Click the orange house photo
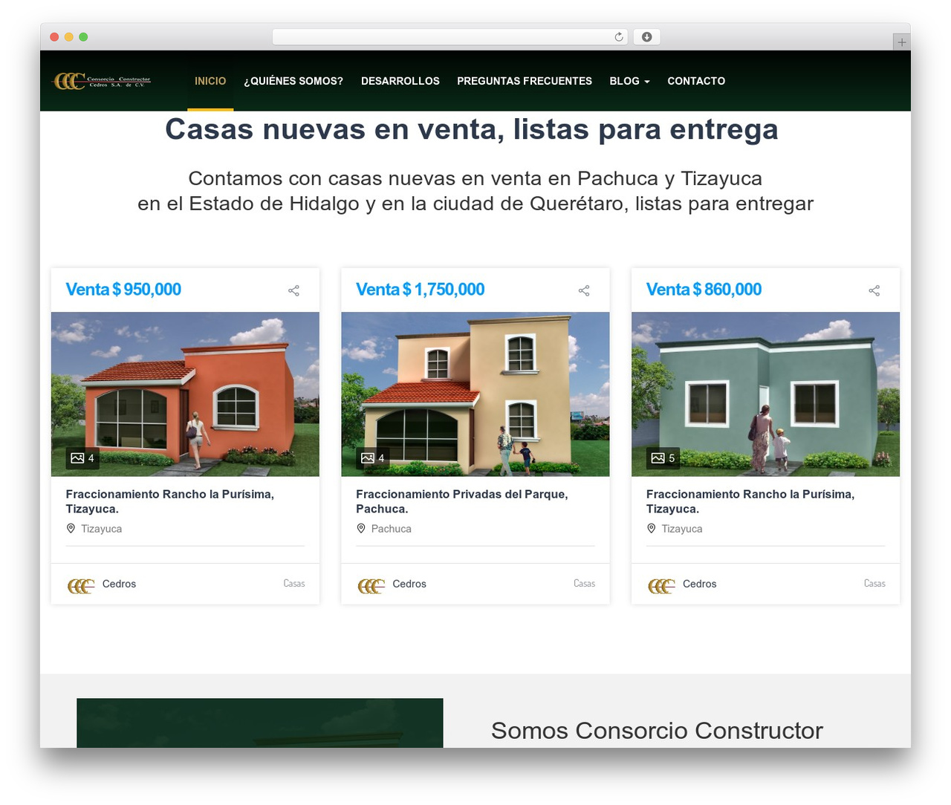Viewport: 951px width, 805px height. click(x=185, y=394)
